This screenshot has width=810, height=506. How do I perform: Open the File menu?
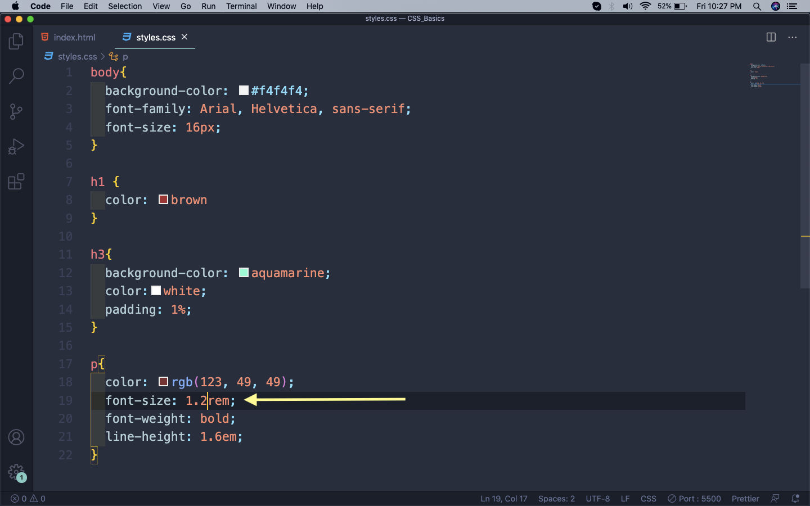(67, 6)
